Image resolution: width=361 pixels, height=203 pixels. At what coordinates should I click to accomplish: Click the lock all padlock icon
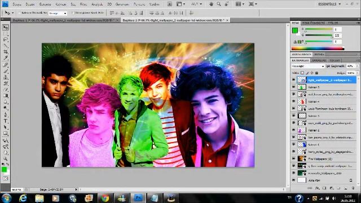[317, 73]
